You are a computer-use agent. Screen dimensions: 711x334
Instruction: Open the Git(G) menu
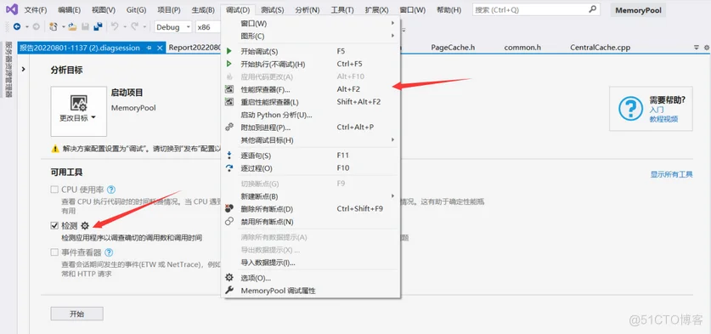(136, 9)
